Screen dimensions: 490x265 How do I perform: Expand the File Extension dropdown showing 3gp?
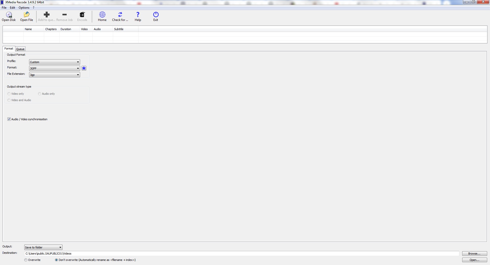pyautogui.click(x=55, y=75)
